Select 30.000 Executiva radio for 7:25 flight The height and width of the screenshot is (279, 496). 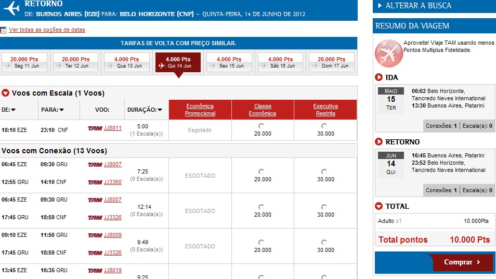pyautogui.click(x=324, y=171)
